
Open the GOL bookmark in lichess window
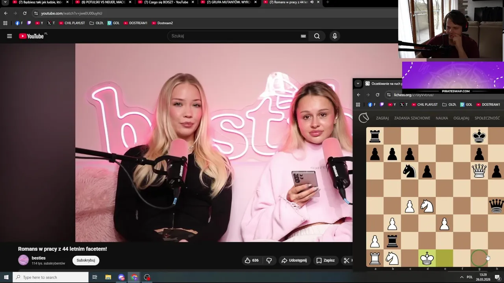pos(466,105)
